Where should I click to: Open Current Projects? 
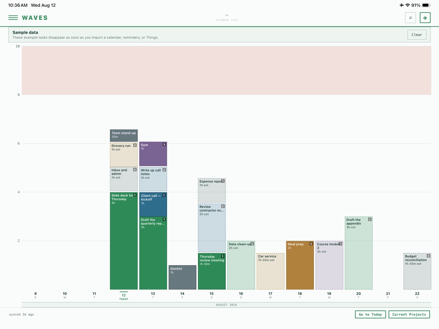pos(409,314)
